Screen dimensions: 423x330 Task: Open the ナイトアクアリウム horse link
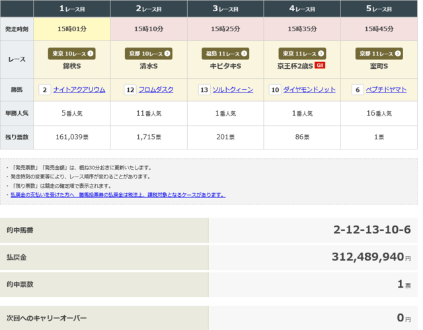79,89
